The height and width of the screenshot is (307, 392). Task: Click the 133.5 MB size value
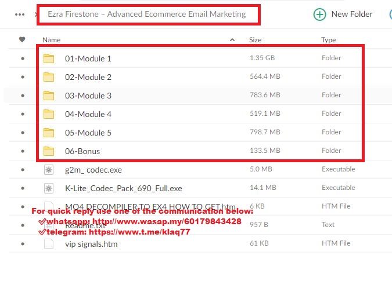pos(265,151)
